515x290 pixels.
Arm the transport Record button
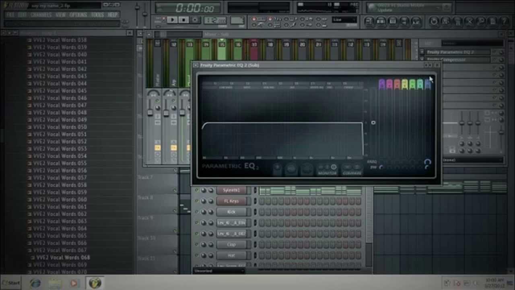pos(195,20)
